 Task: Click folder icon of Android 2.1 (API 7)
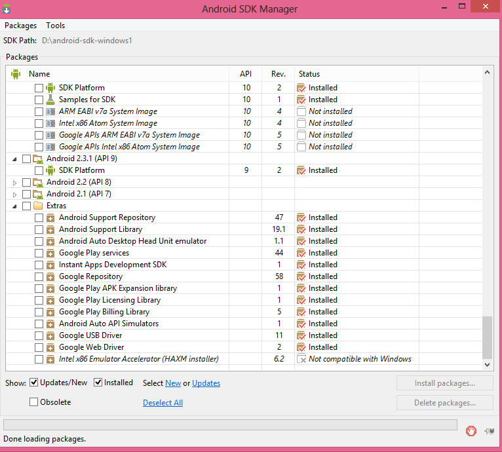point(38,195)
